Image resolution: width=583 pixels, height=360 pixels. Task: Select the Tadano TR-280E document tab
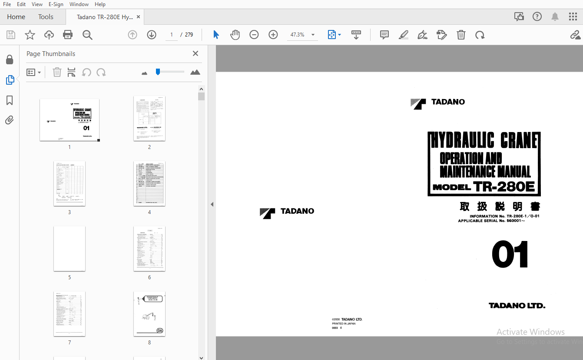[105, 17]
